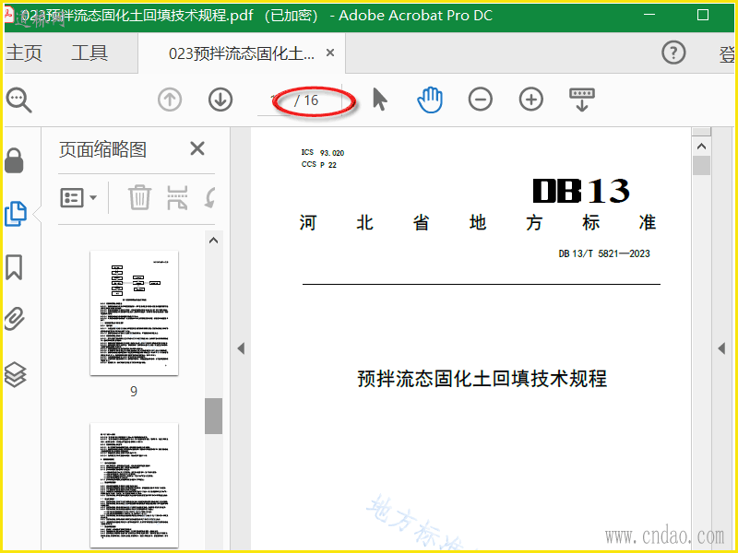Click the ICS 93.020 text

coord(322,152)
